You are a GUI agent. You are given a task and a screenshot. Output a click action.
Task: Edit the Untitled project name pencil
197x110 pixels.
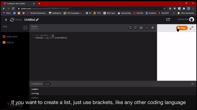[37, 20]
